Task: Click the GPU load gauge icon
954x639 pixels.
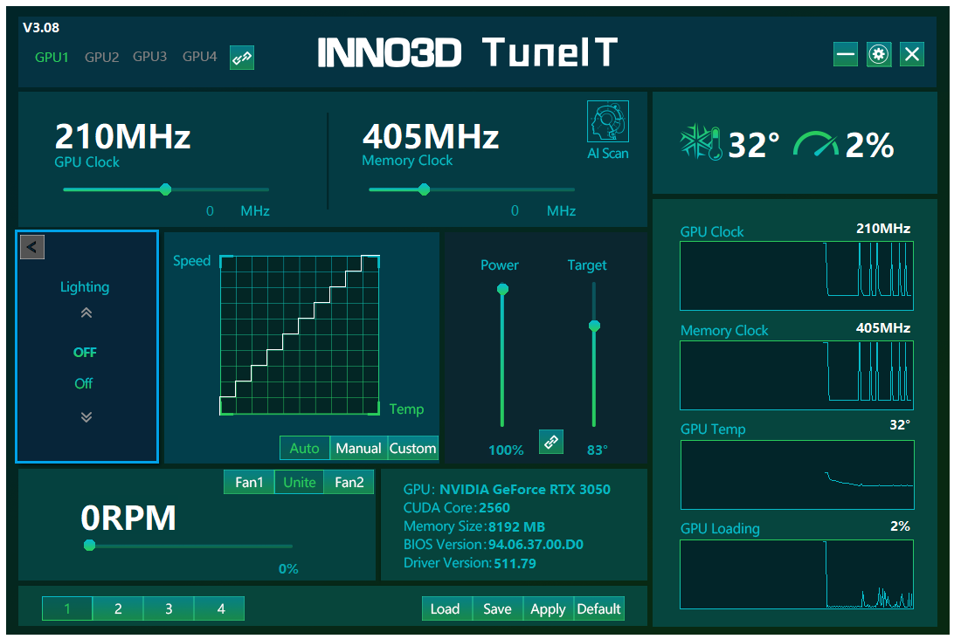Action: coord(815,144)
